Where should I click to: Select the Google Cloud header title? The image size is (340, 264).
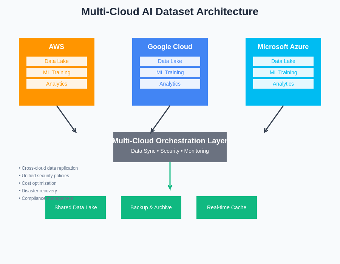click(170, 47)
